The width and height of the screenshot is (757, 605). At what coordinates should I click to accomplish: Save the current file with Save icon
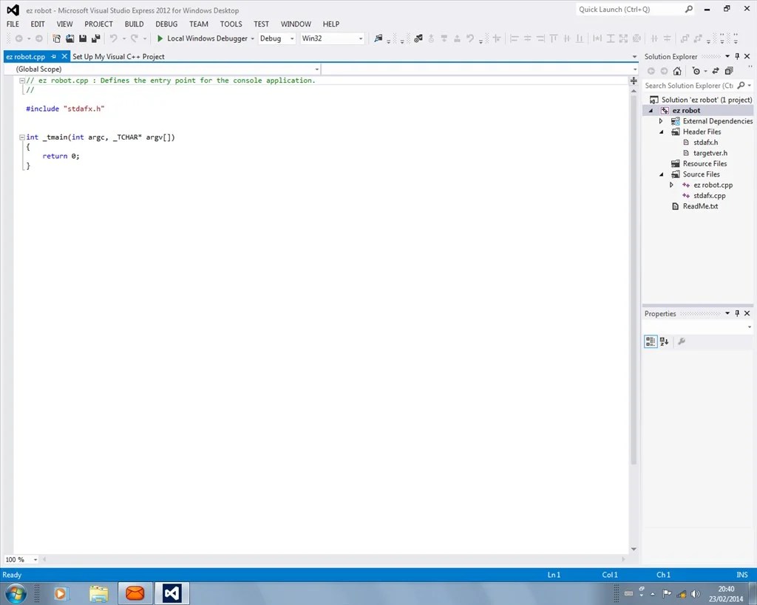(x=83, y=38)
